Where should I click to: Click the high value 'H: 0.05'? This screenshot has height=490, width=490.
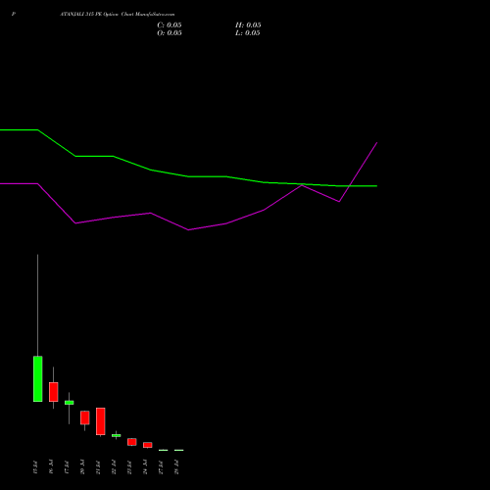point(248,25)
